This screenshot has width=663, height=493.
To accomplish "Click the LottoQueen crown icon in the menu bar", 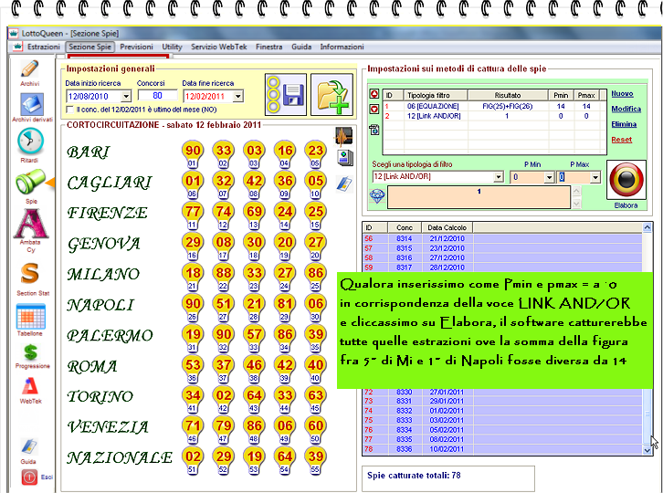I will click(17, 47).
